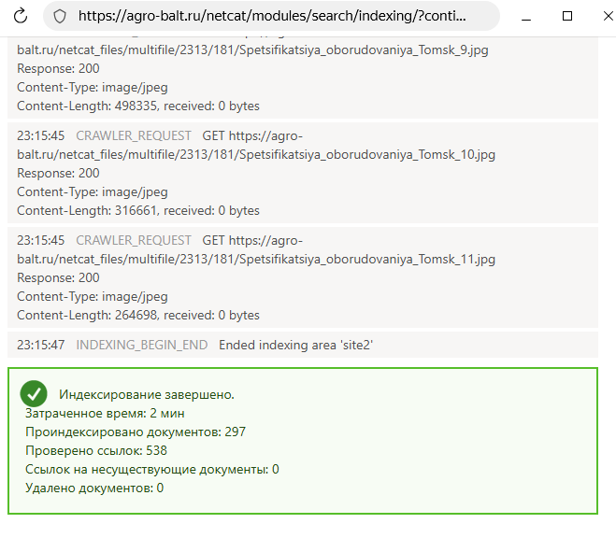
Task: Select the 'Проверено ссылок: 538' line
Action: pyautogui.click(x=96, y=450)
